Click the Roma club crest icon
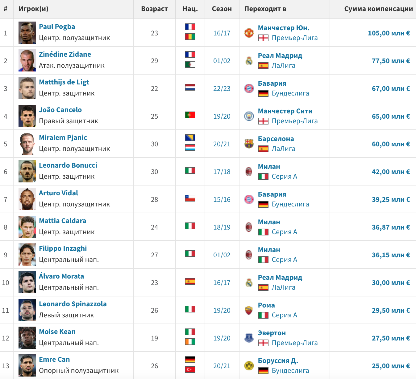 point(249,310)
